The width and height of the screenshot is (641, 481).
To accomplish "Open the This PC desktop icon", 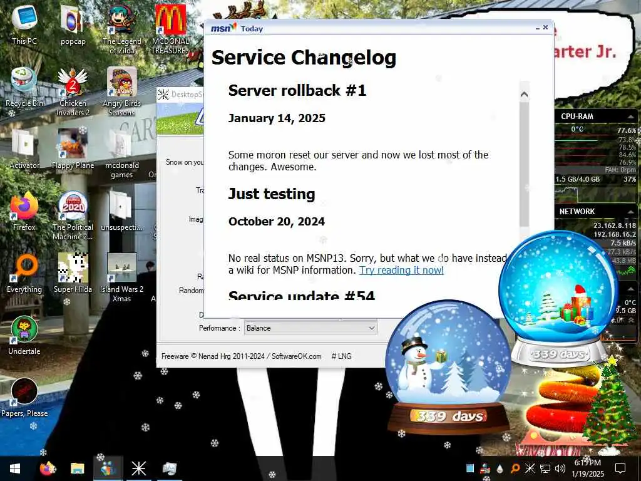I will (x=24, y=24).
